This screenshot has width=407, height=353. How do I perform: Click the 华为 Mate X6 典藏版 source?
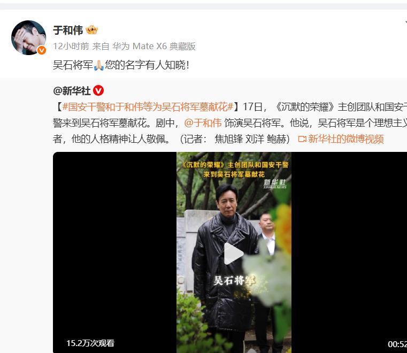pos(153,46)
